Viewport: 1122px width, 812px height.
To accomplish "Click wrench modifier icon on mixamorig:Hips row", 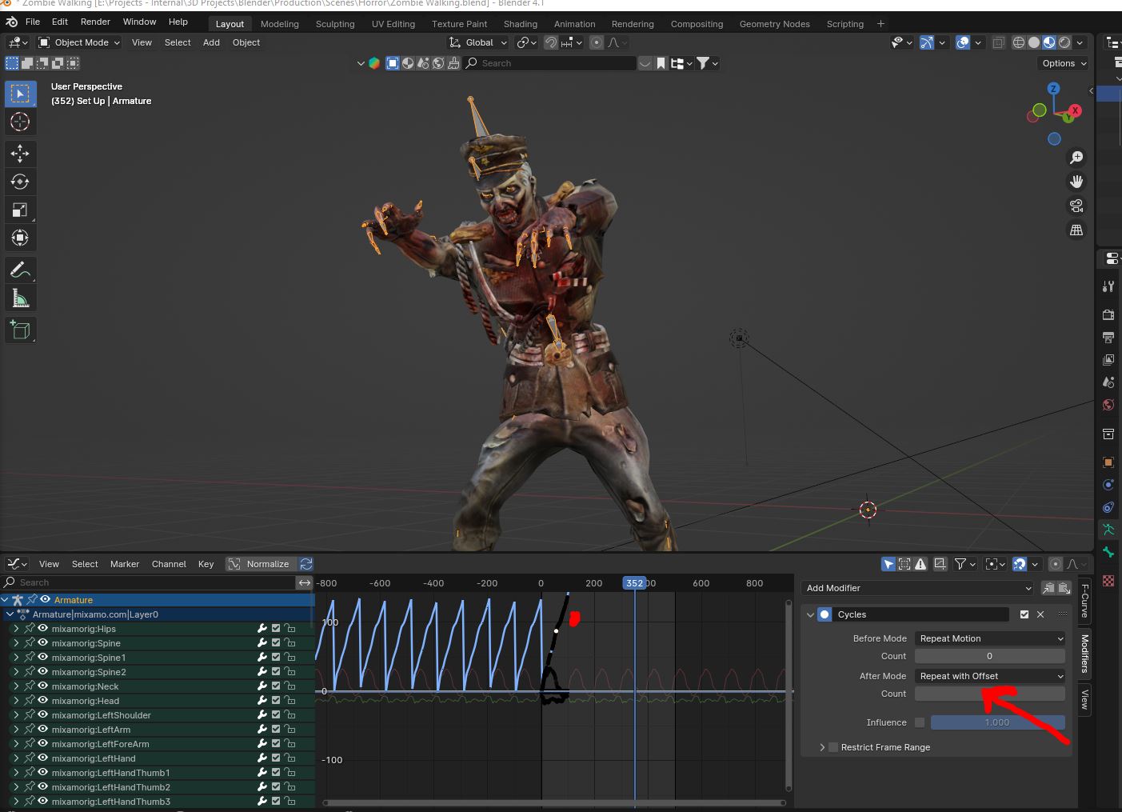I will [x=262, y=629].
